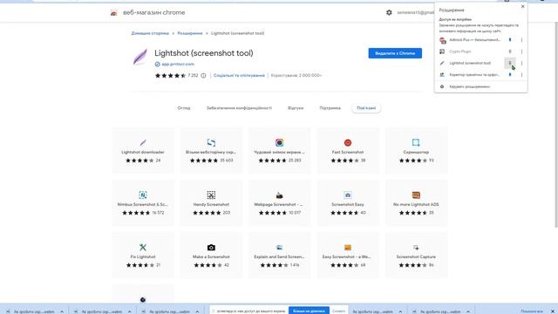
Task: Click the Adblock Plus name in extensions popup
Action: click(x=475, y=40)
